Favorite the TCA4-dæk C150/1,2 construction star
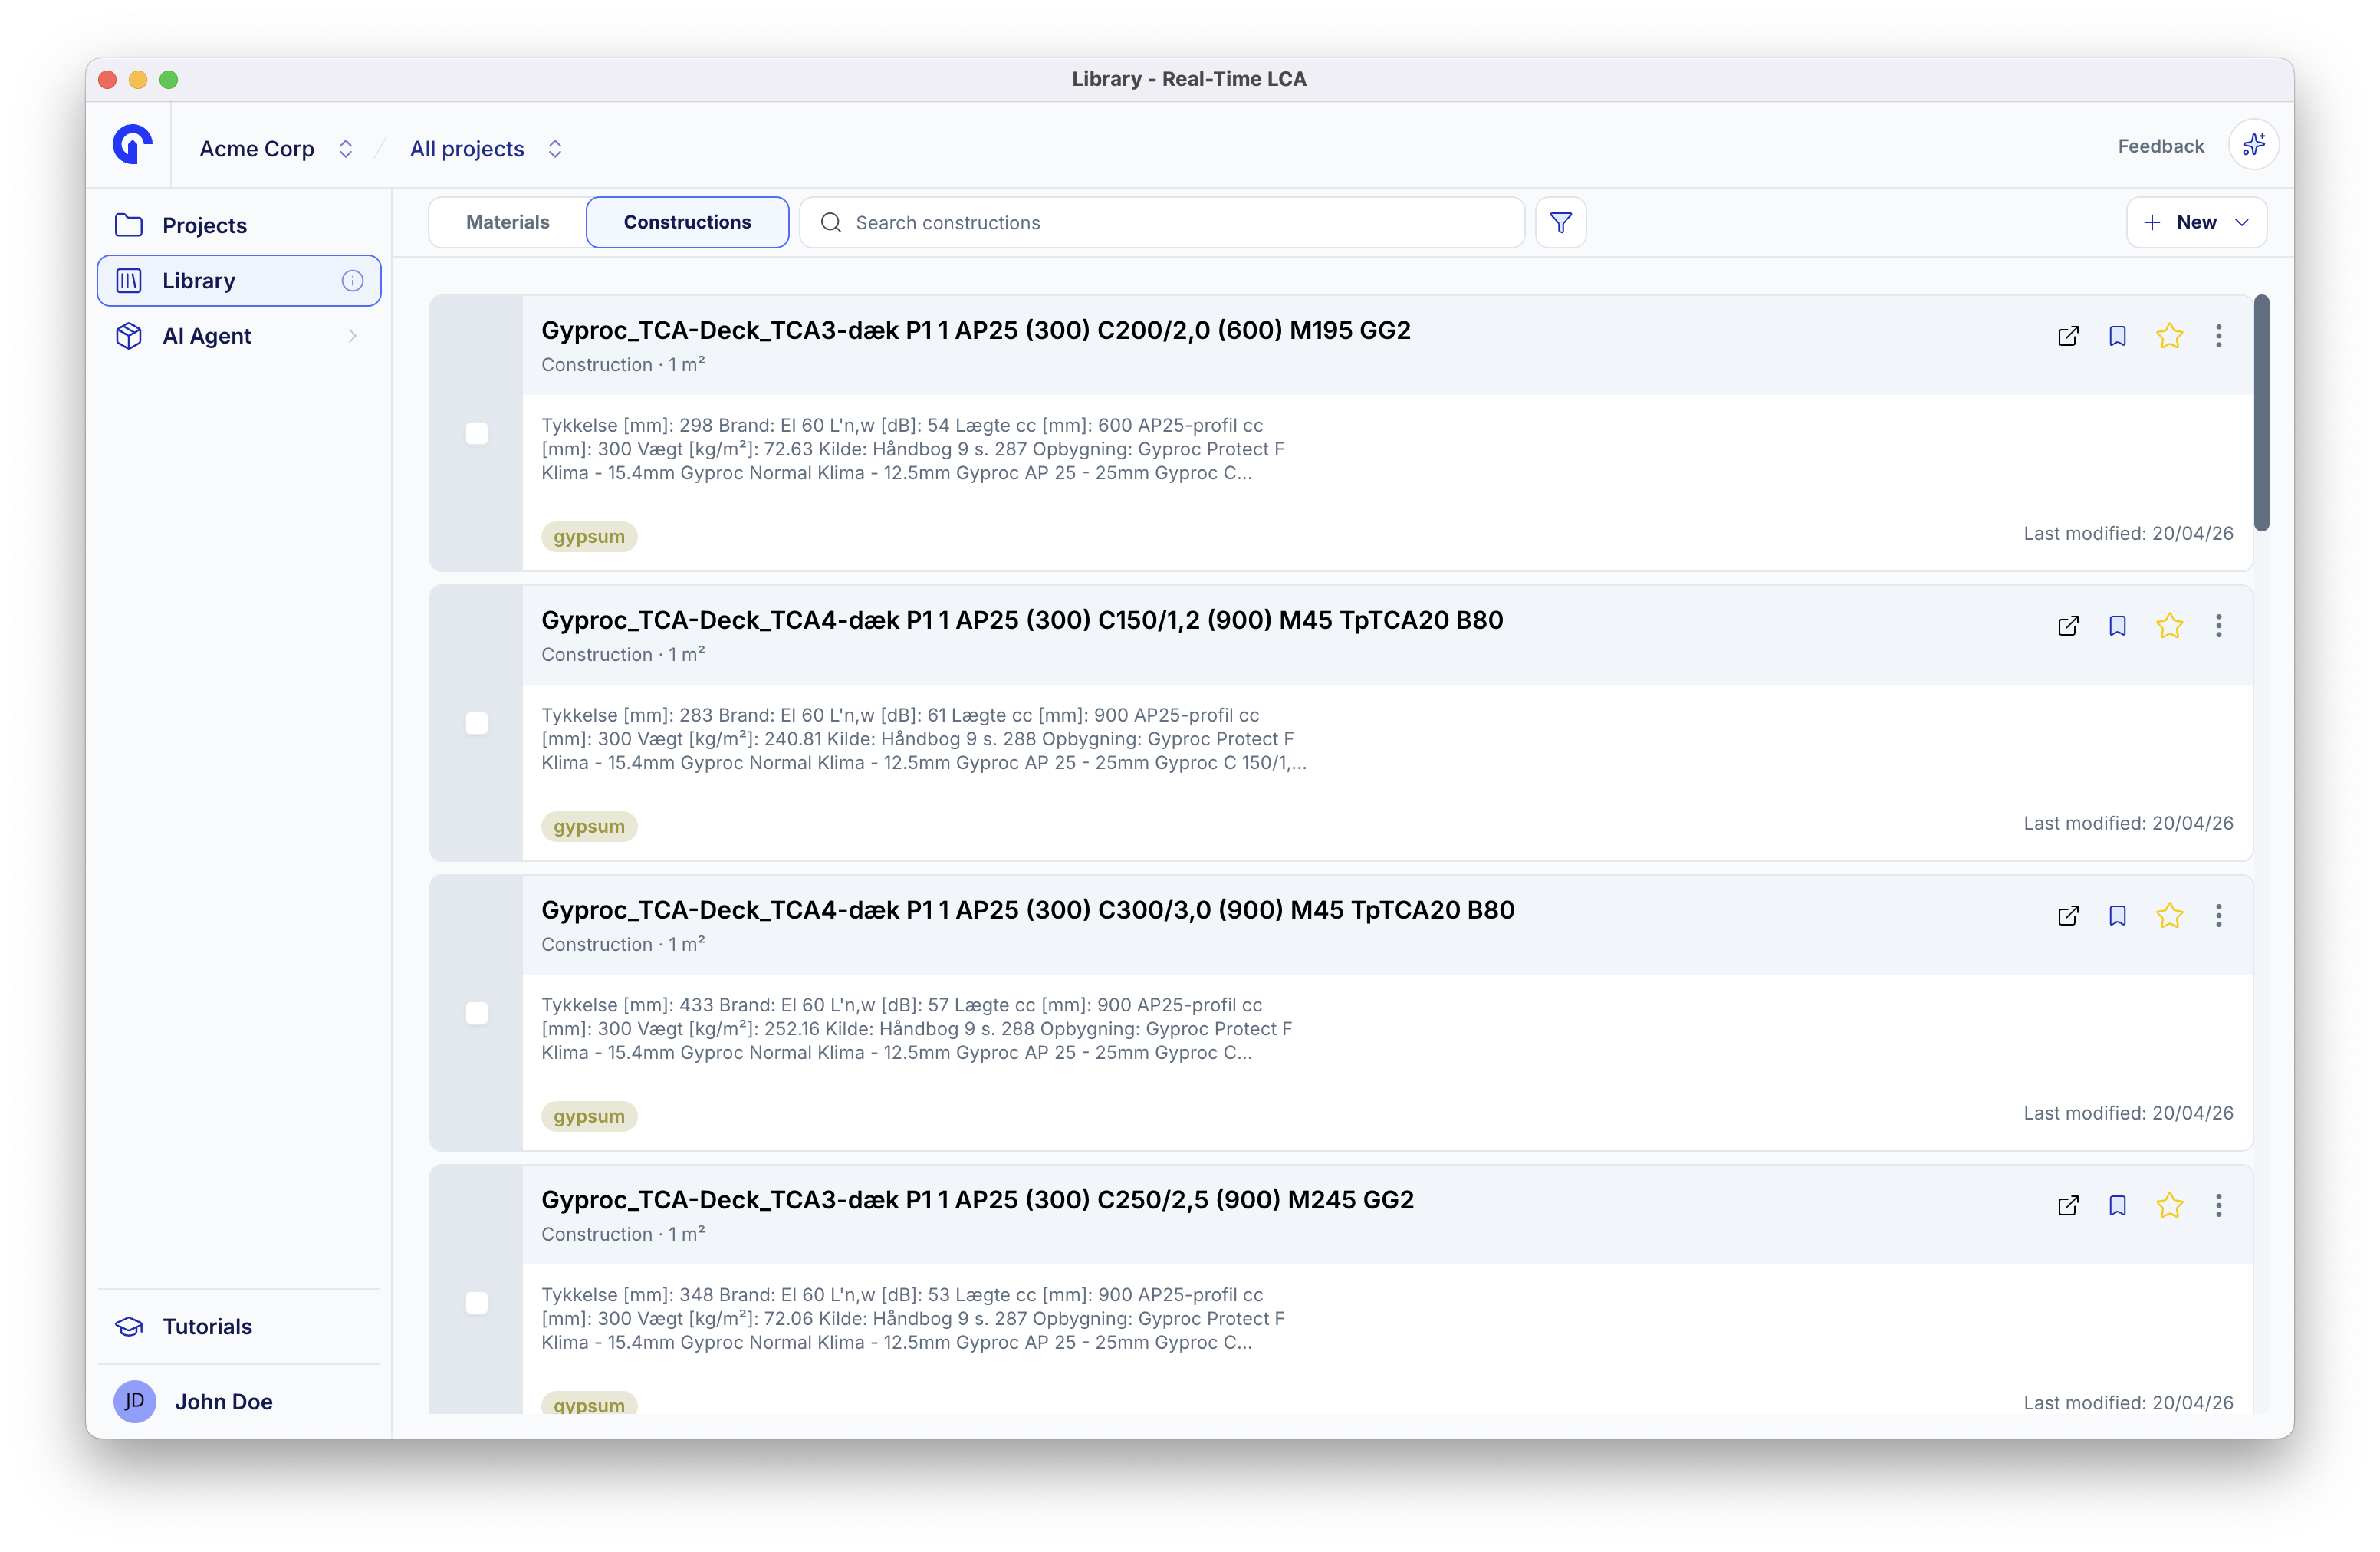This screenshot has height=1552, width=2380. pos(2169,626)
